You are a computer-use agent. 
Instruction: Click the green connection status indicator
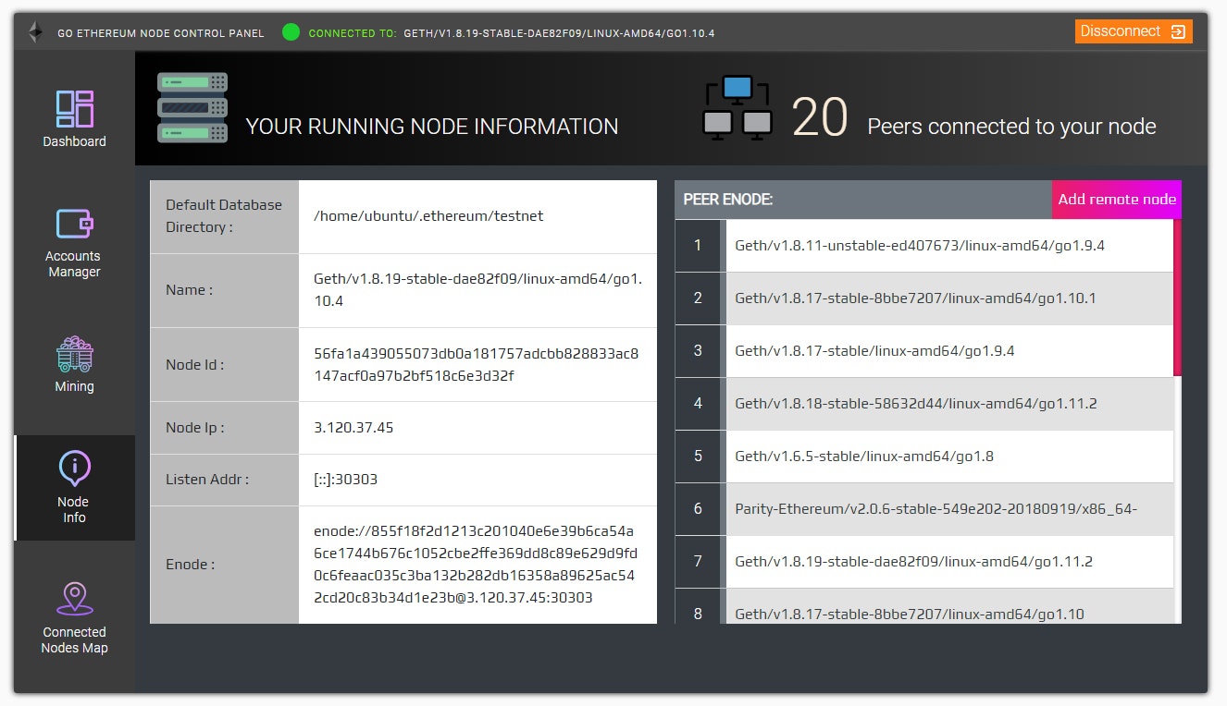291,30
